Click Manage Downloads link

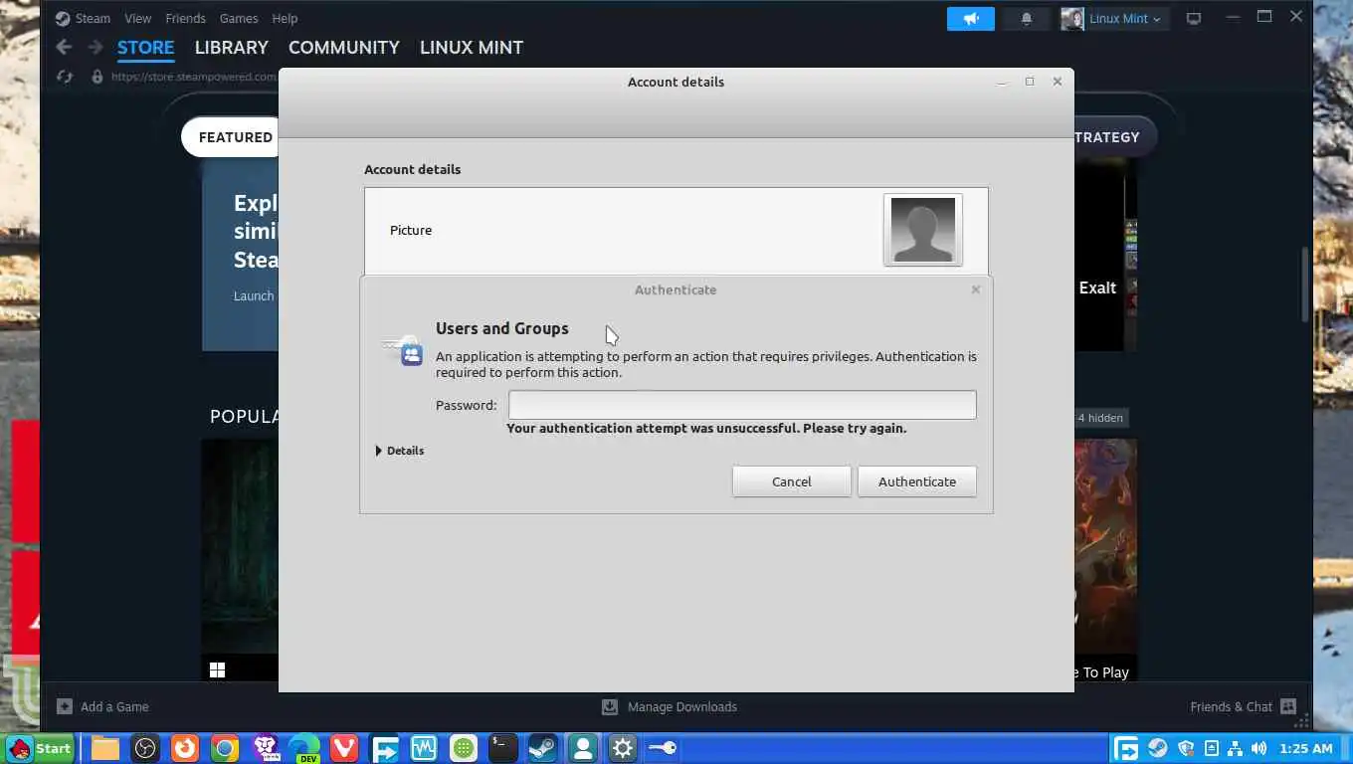point(682,706)
